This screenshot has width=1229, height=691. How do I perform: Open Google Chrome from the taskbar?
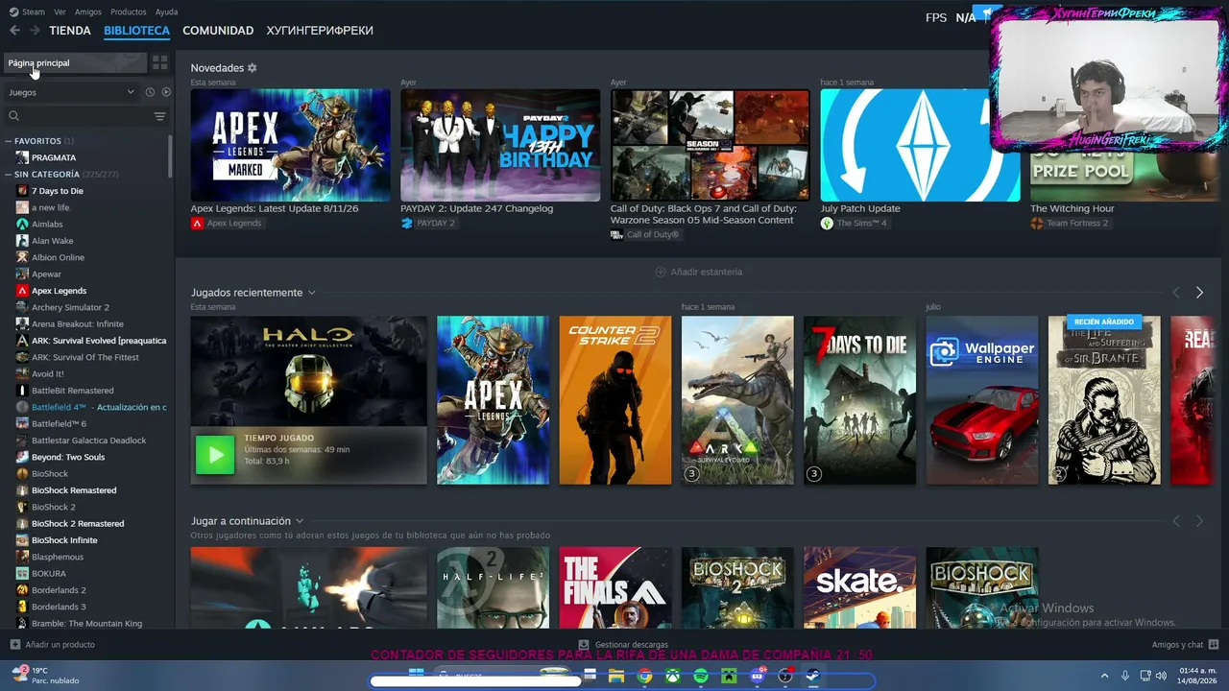644,677
